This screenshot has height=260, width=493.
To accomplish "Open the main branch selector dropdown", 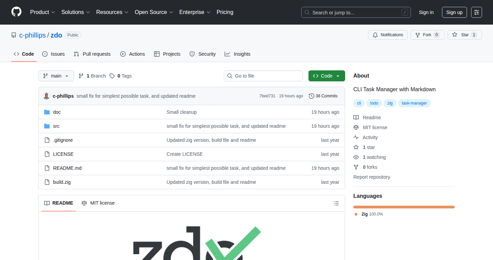I will coord(56,76).
